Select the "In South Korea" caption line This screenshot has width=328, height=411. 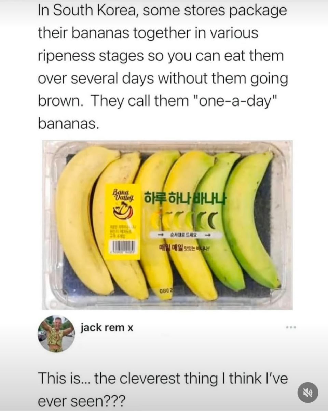click(162, 11)
